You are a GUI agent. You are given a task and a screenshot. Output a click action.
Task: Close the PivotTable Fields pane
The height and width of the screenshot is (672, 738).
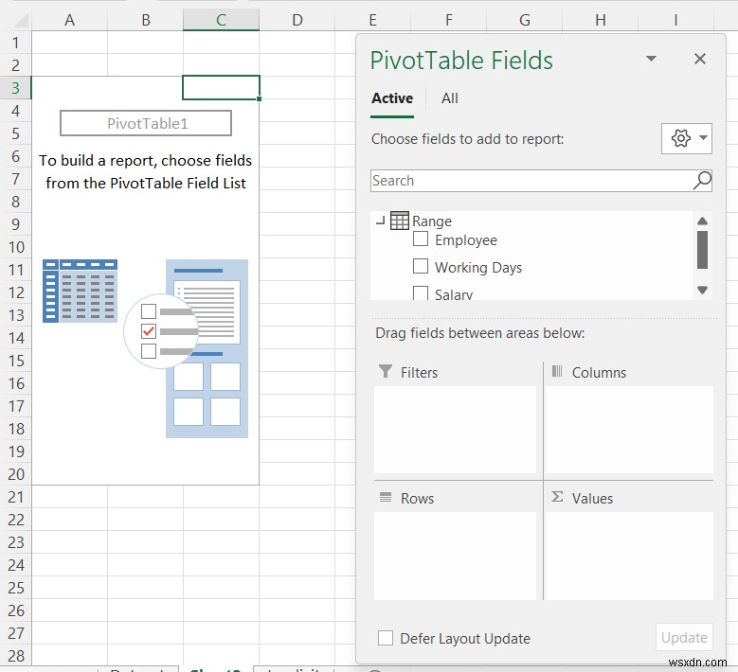coord(700,60)
